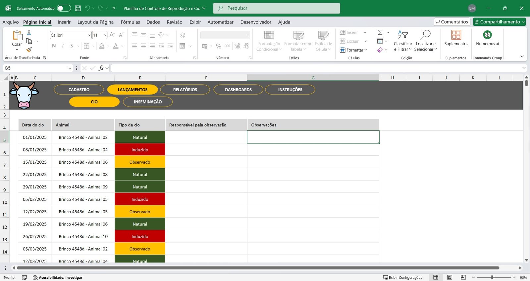Open the Formatar cells dropdown
This screenshot has width=530, height=281.
click(353, 50)
